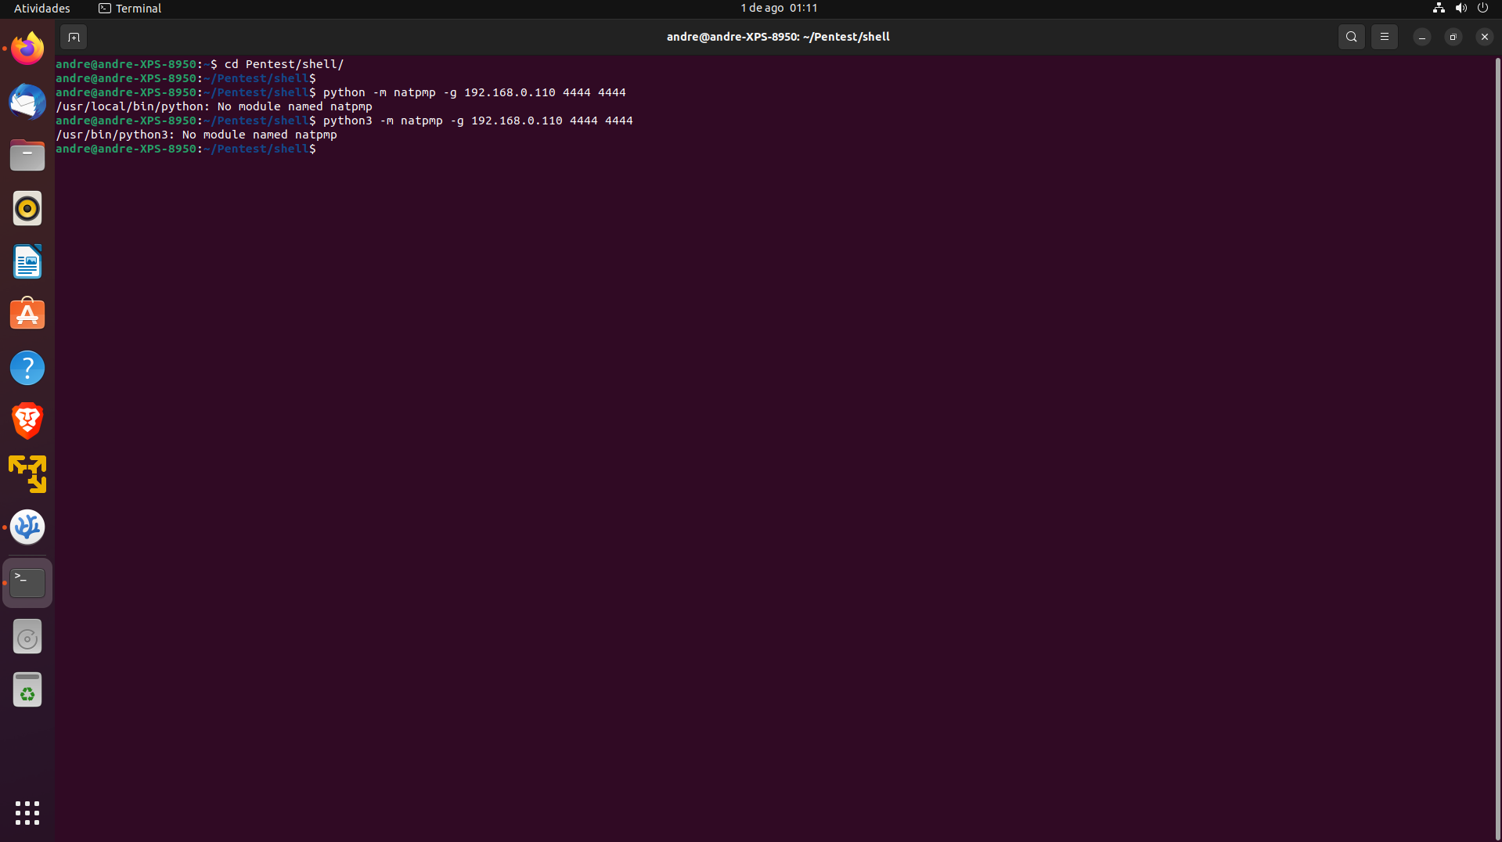This screenshot has height=842, width=1502.
Task: Minimize the terminal window
Action: 1421,37
